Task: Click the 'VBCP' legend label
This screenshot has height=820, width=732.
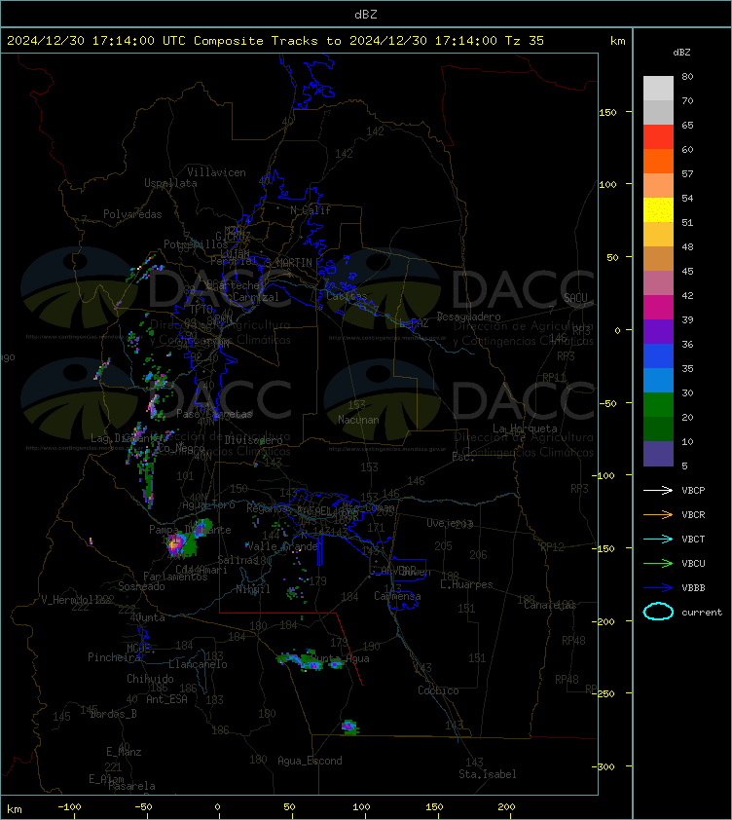Action: (x=693, y=490)
